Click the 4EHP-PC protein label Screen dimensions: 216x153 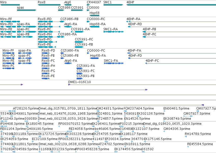point(152,61)
